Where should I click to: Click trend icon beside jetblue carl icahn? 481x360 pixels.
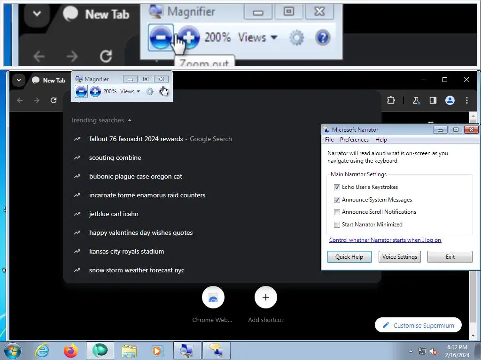coord(77,214)
